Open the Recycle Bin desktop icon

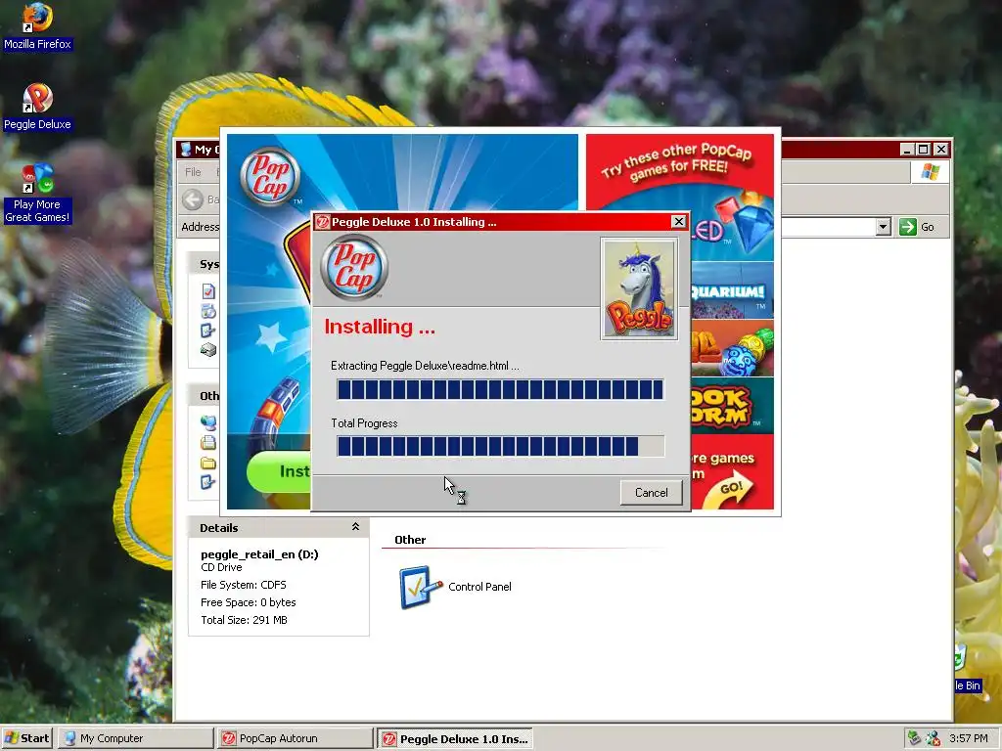point(966,668)
